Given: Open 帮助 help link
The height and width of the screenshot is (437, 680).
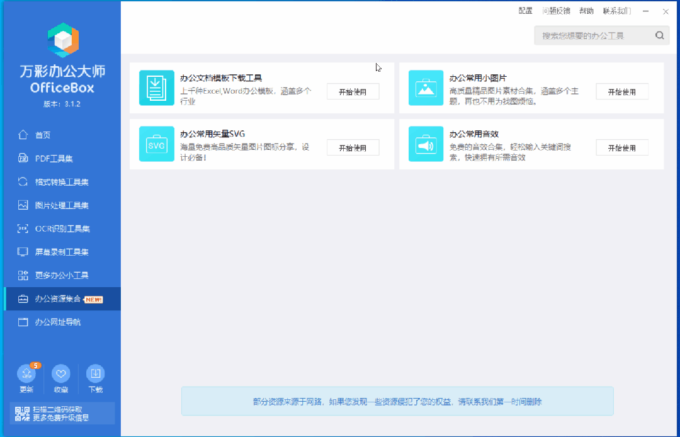Looking at the screenshot, I should [586, 11].
